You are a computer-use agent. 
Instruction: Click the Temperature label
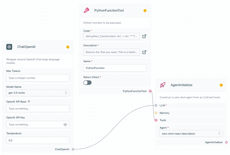tap(14, 133)
